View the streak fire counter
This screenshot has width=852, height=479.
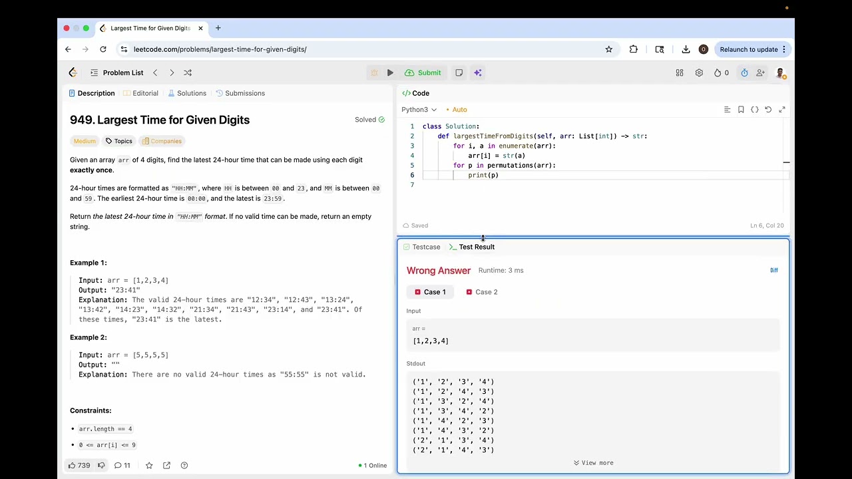[721, 73]
